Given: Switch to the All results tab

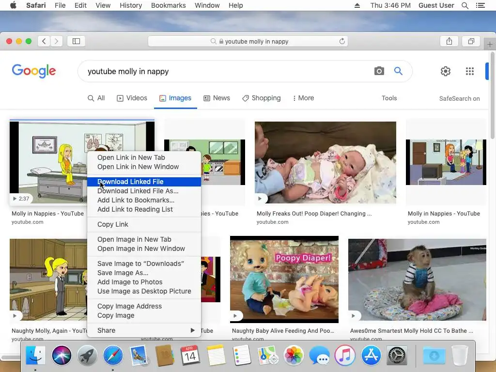Looking at the screenshot, I should [96, 98].
